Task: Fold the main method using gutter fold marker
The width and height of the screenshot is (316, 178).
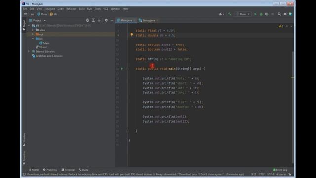Action: coord(127,69)
